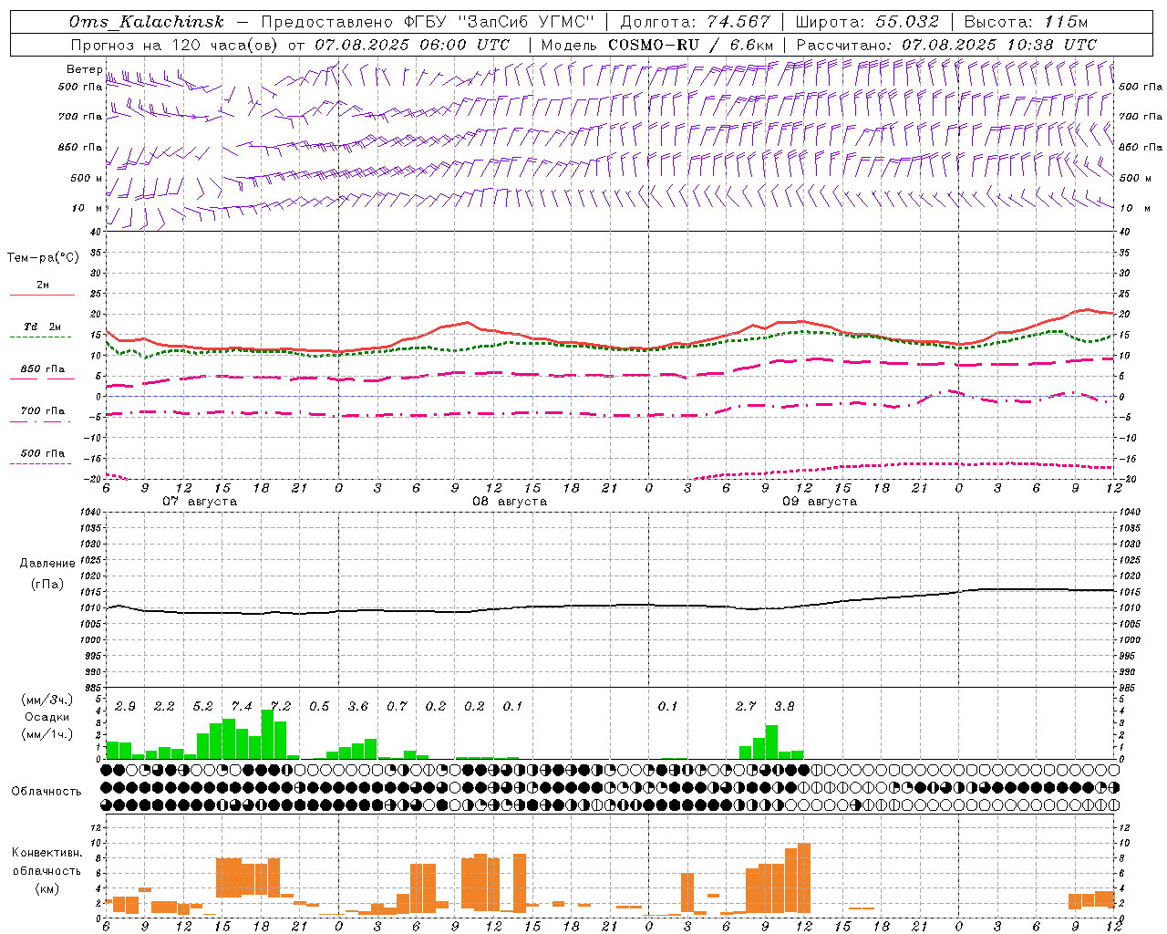The width and height of the screenshot is (1167, 934).
Task: Click the Td 2м dew point legend entry
Action: tap(42, 327)
